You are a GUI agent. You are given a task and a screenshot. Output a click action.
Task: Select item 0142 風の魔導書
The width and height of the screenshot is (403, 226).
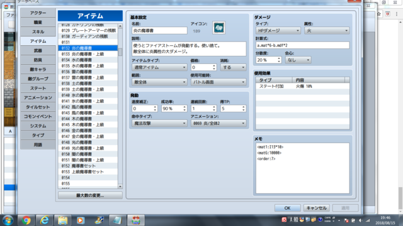(88, 107)
